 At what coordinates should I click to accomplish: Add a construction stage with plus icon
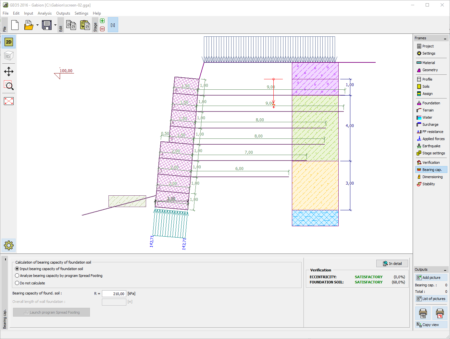coord(102,21)
